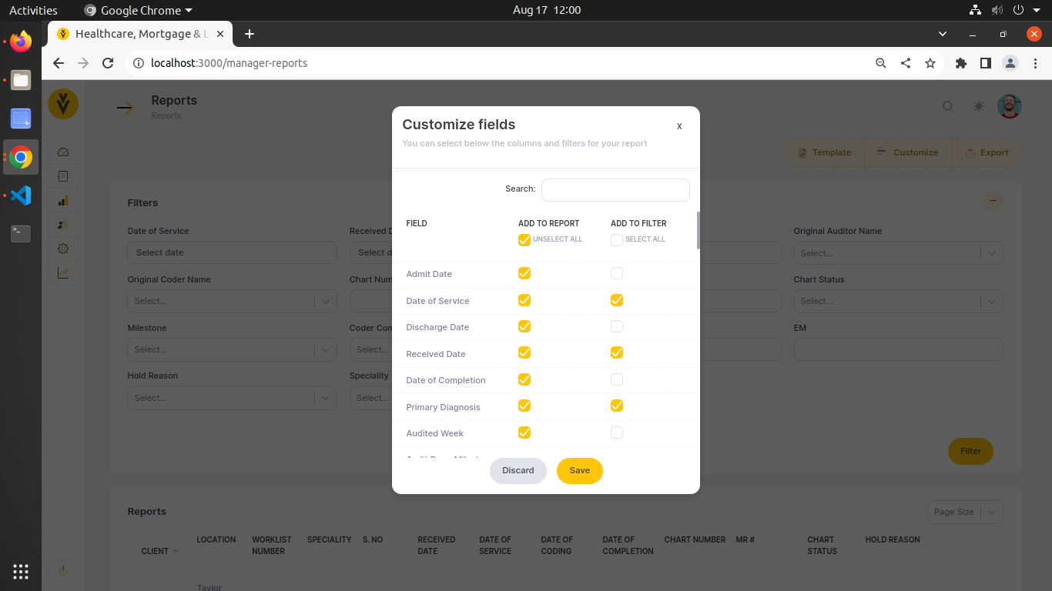Click the Discard button
This screenshot has width=1052, height=591.
tap(518, 470)
